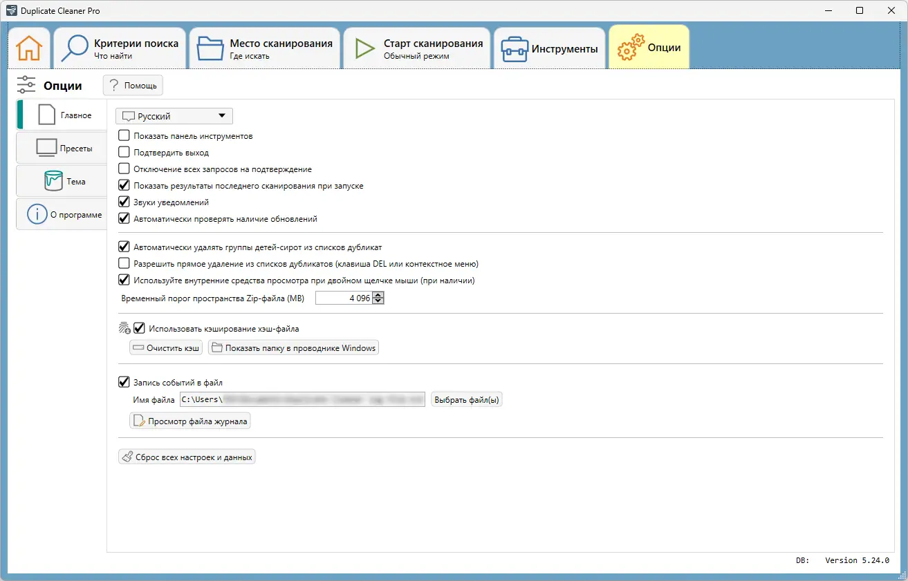The image size is (908, 581).
Task: Maximize the Duplicate Cleaner Pro window
Action: coord(860,10)
